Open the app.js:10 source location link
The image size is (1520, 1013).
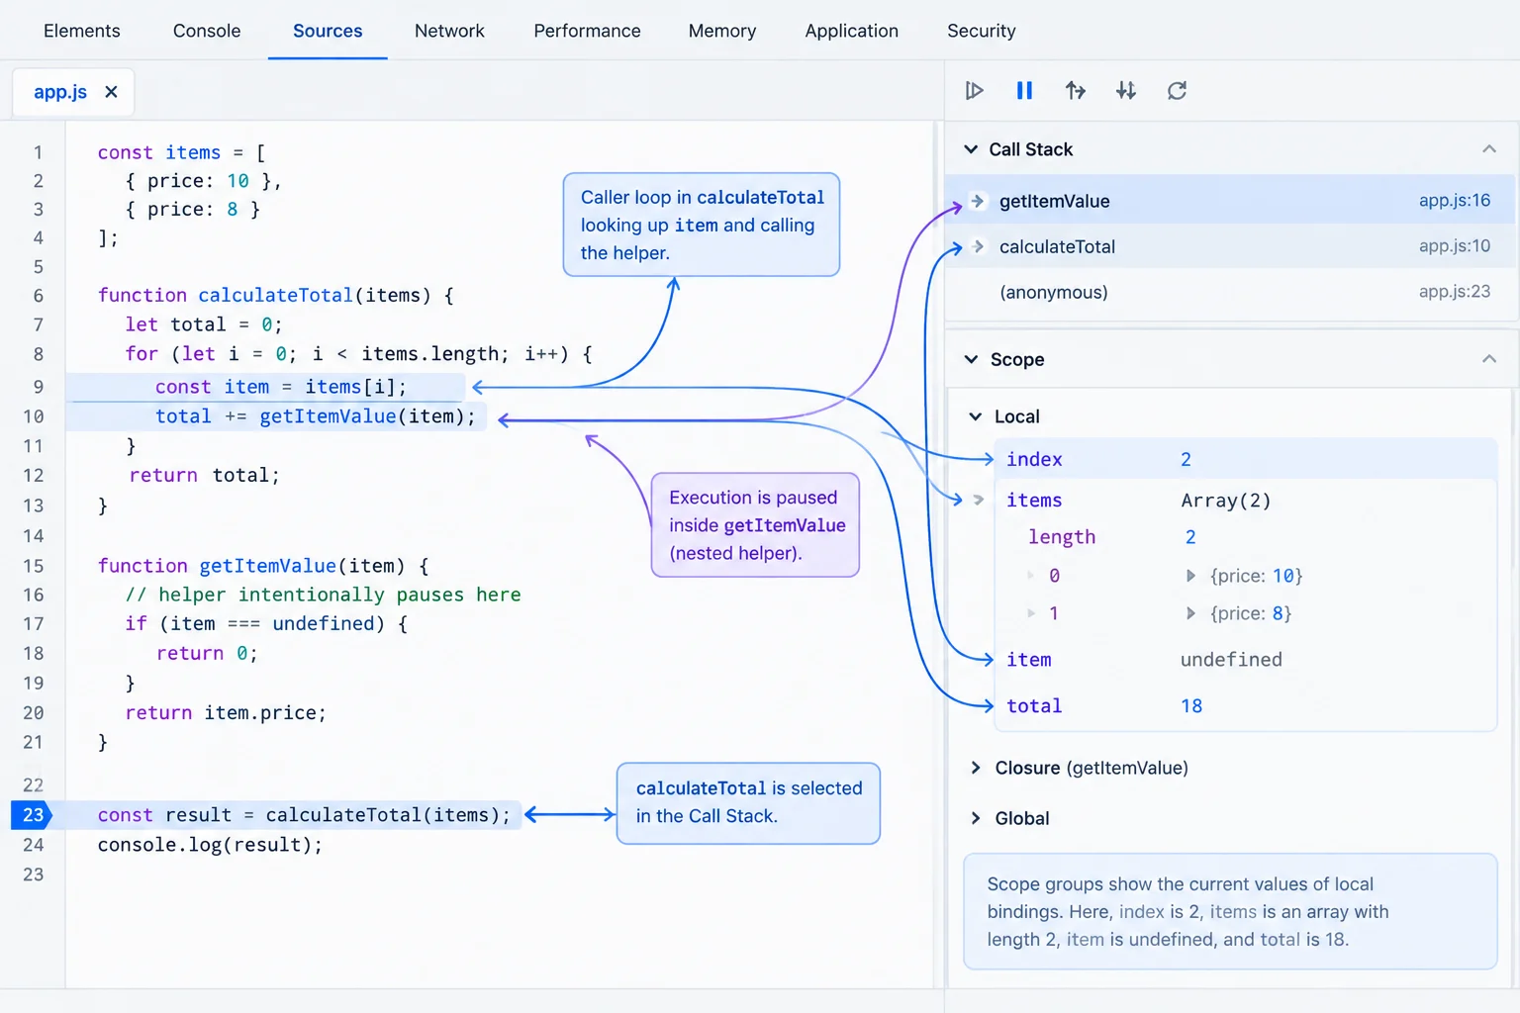(x=1455, y=246)
